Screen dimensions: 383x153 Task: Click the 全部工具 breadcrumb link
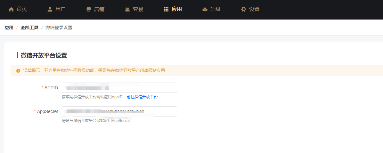pyautogui.click(x=29, y=28)
